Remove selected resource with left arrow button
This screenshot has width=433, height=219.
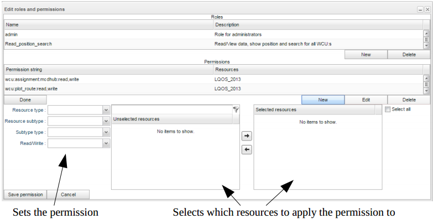247,150
